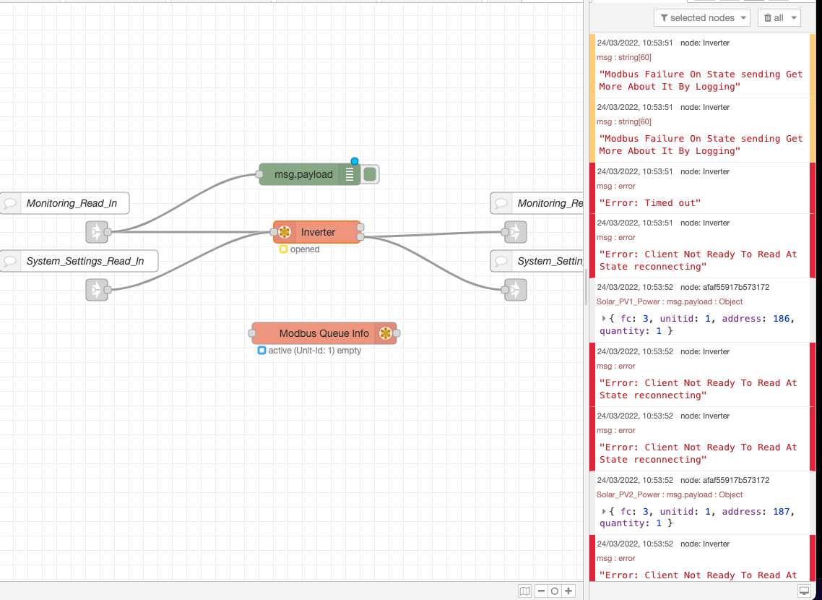Click the link-in node below System_Settings_Read_In
The image size is (822, 600).
(95, 290)
